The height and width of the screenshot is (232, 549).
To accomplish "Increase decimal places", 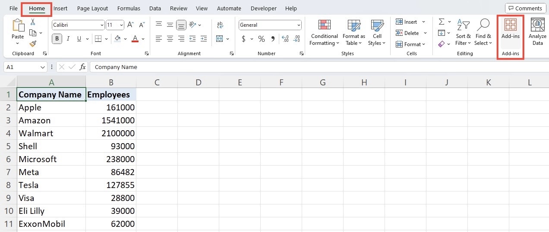I will click(x=285, y=39).
